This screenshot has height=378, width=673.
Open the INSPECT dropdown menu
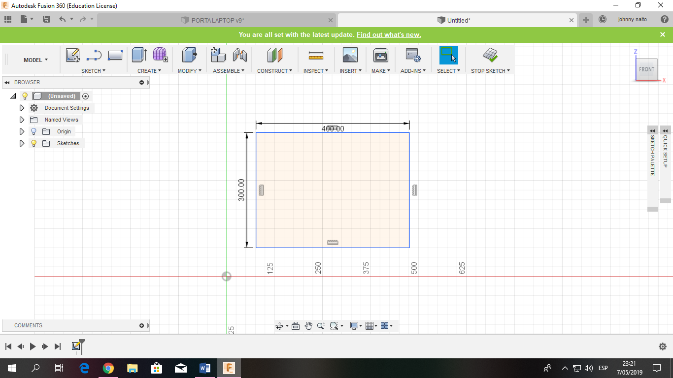click(x=316, y=71)
